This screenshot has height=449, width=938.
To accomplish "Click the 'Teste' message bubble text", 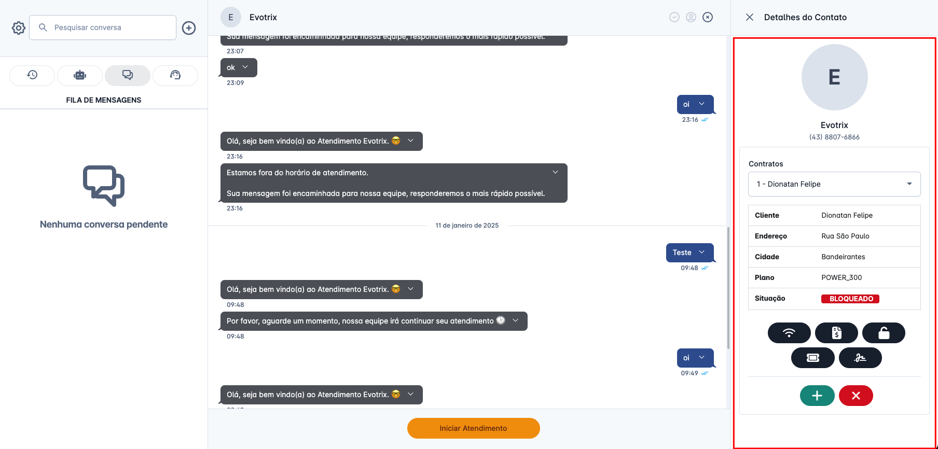I will [x=682, y=252].
